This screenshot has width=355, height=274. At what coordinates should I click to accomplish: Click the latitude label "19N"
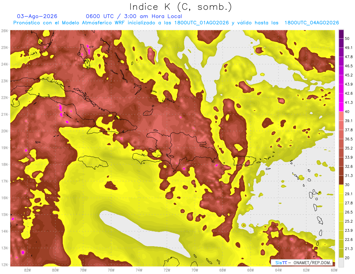[4, 148]
